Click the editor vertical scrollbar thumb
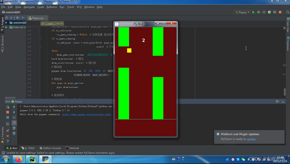The height and width of the screenshot is (164, 290). [285, 92]
